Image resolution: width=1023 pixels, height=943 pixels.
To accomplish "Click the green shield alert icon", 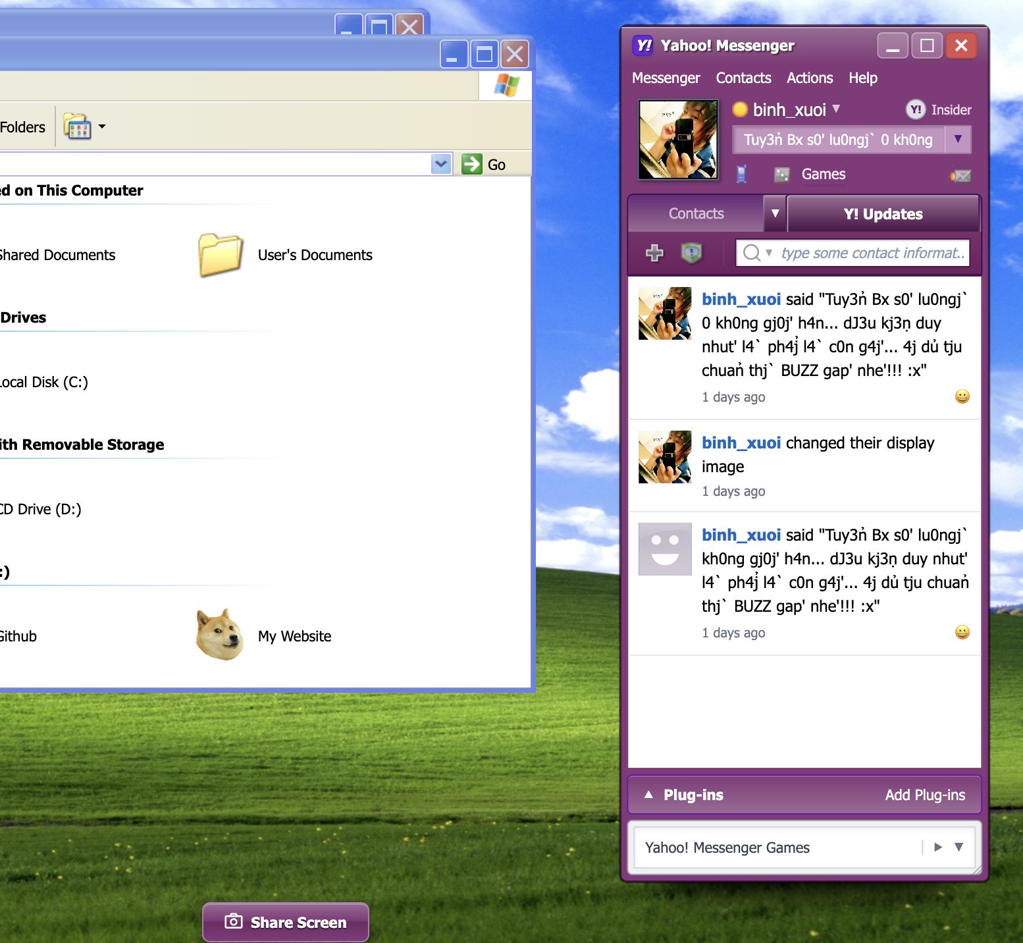I will coord(690,253).
